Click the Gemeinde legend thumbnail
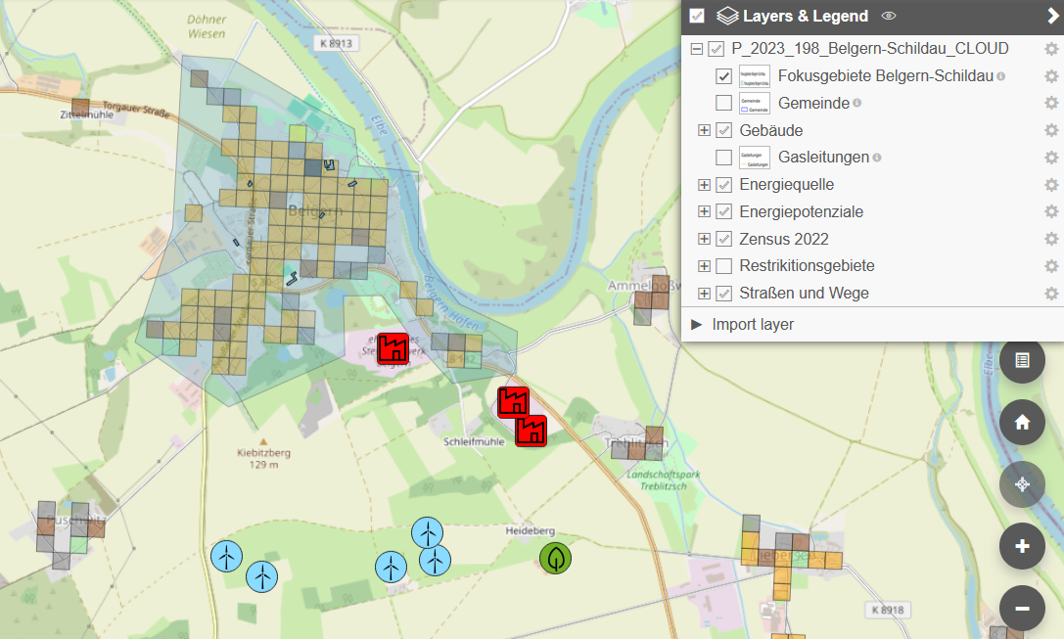1064x639 pixels. 755,103
